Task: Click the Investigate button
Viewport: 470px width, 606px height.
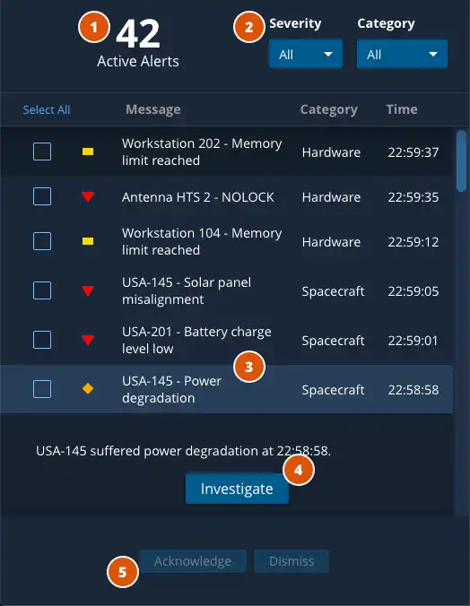Action: click(237, 489)
